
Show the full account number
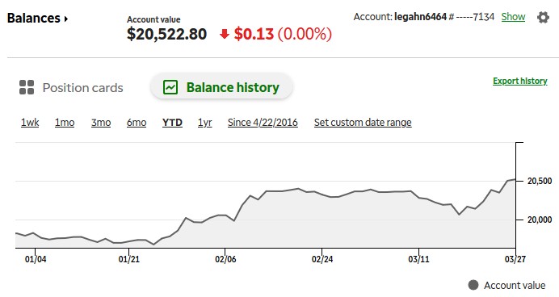(x=513, y=17)
